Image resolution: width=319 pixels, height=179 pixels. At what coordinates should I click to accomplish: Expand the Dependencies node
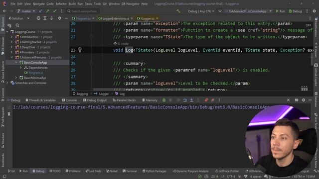click(20, 68)
